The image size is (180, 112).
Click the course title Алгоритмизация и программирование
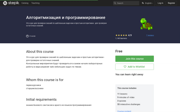pyautogui.click(x=66, y=18)
